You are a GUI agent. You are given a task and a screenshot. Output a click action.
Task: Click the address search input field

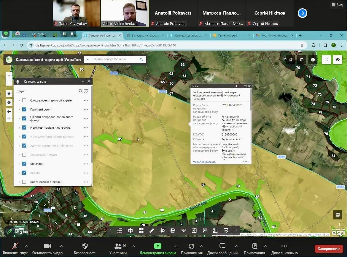point(114,59)
